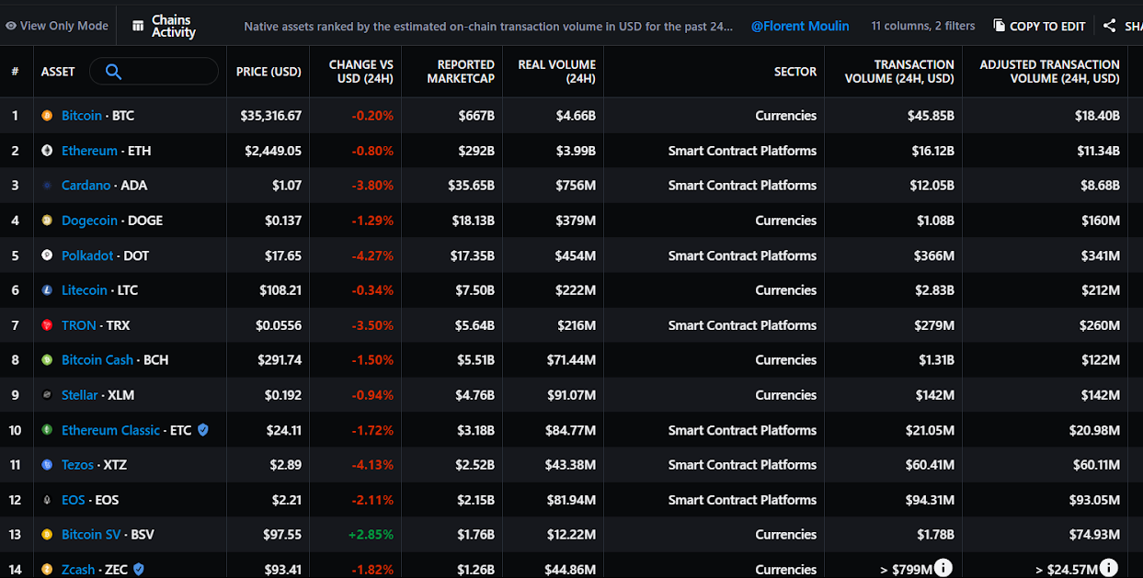1143x578 pixels.
Task: Click the Asset search input field
Action: pyautogui.click(x=154, y=72)
